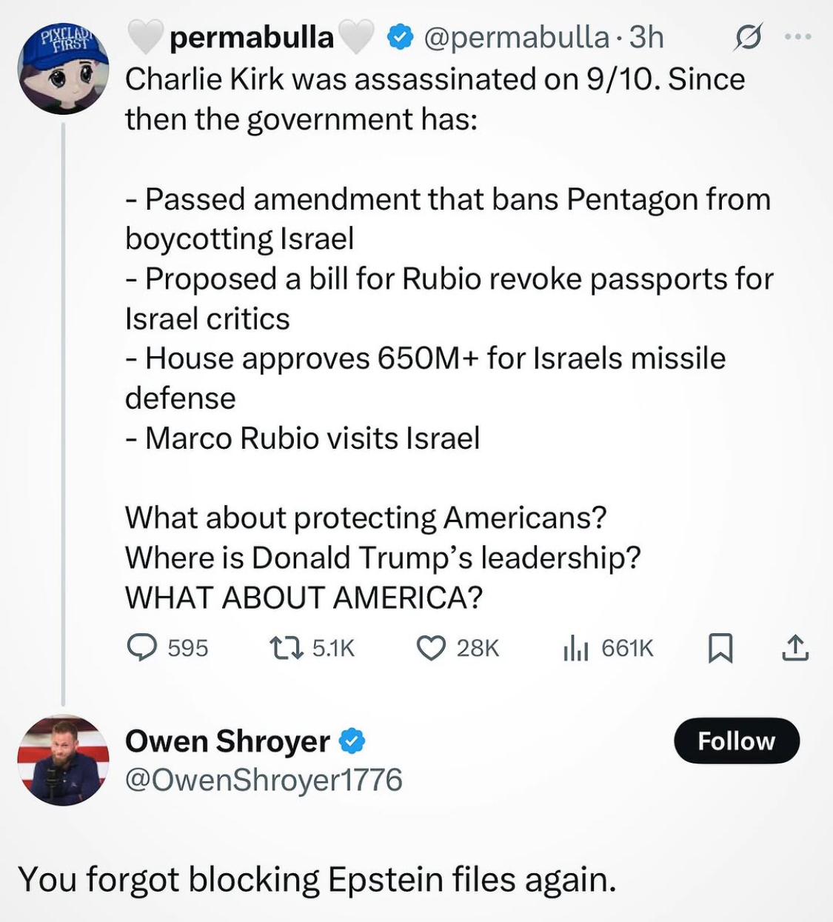Click Owen Shroyer's verified checkmark badge
The width and height of the screenshot is (833, 922).
coord(352,741)
